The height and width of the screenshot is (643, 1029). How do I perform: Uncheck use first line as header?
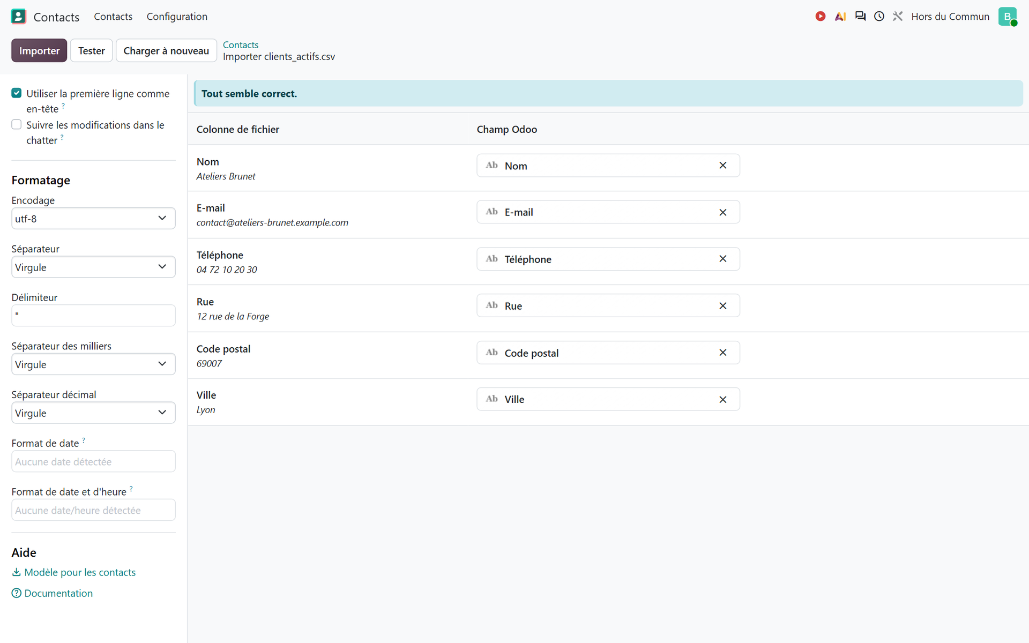(x=17, y=93)
